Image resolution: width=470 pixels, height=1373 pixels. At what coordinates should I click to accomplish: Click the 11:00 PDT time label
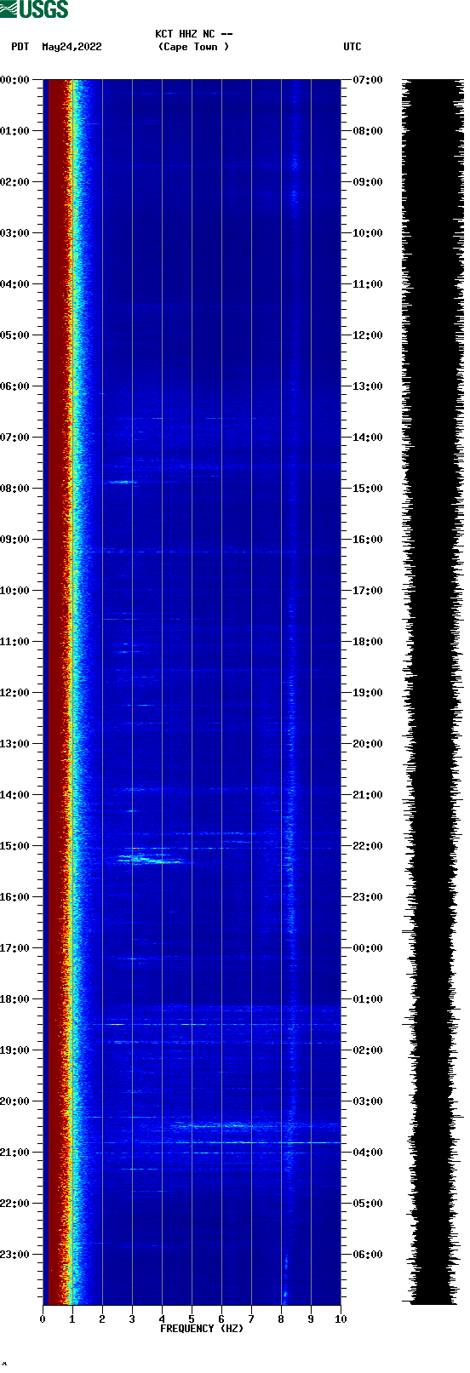[x=15, y=642]
